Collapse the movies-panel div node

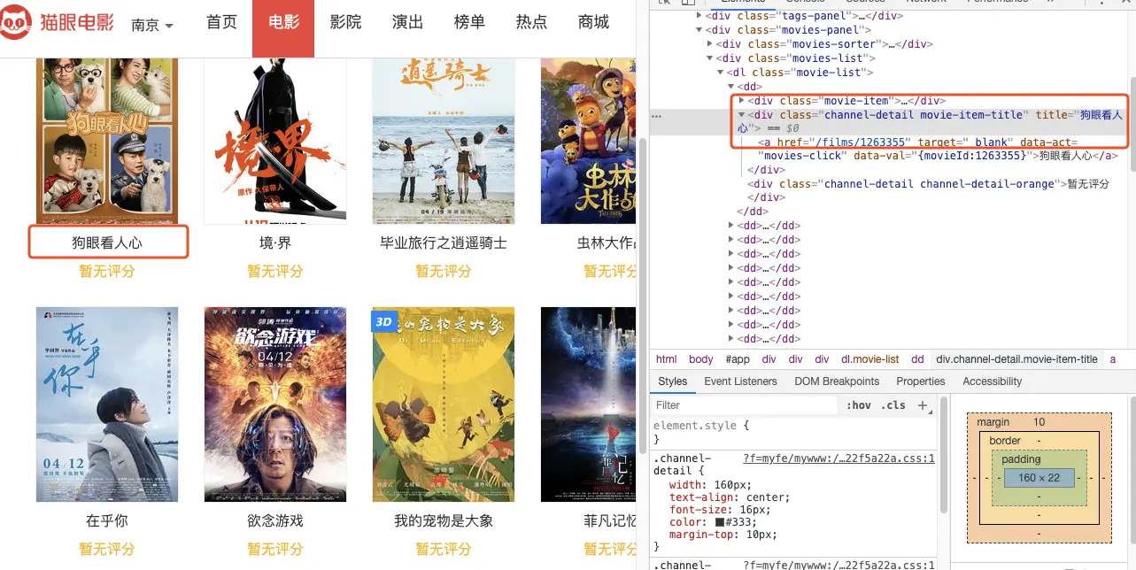(x=699, y=30)
